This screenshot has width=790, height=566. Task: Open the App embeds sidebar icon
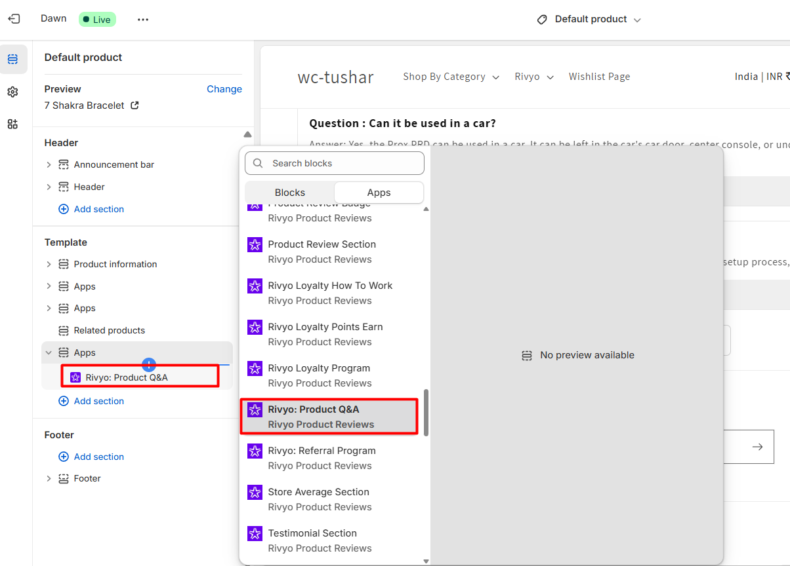click(13, 124)
